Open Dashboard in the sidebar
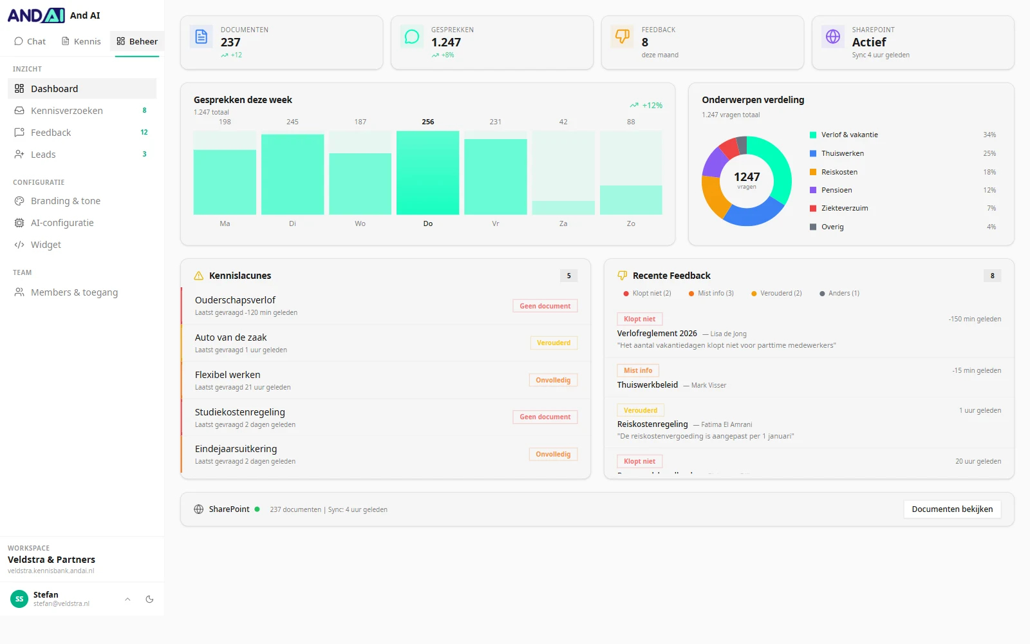 click(x=82, y=89)
